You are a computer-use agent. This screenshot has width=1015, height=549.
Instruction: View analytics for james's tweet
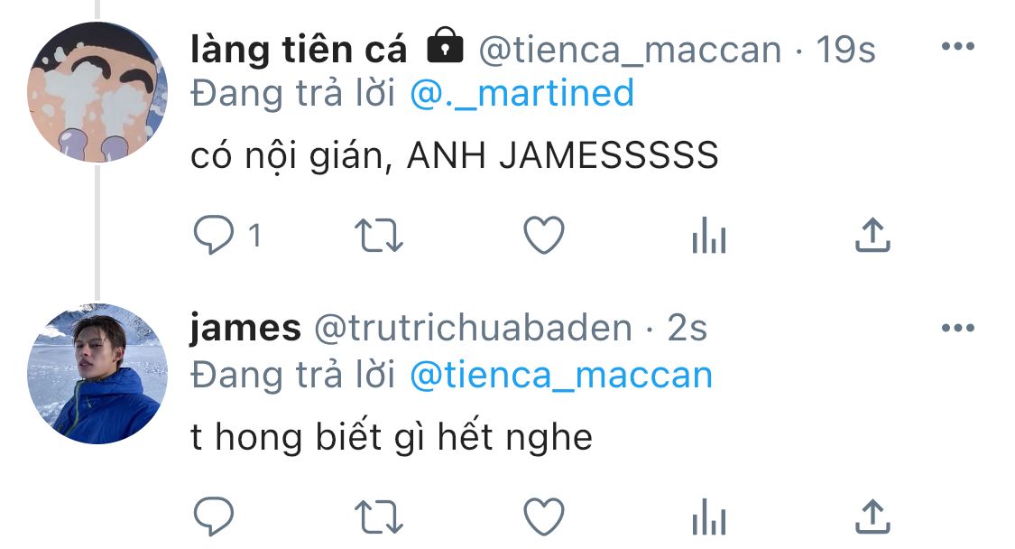click(709, 516)
